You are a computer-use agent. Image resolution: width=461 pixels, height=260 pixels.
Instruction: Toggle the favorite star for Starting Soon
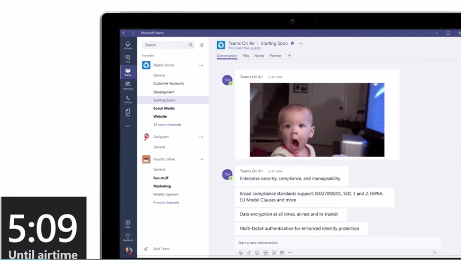292,43
